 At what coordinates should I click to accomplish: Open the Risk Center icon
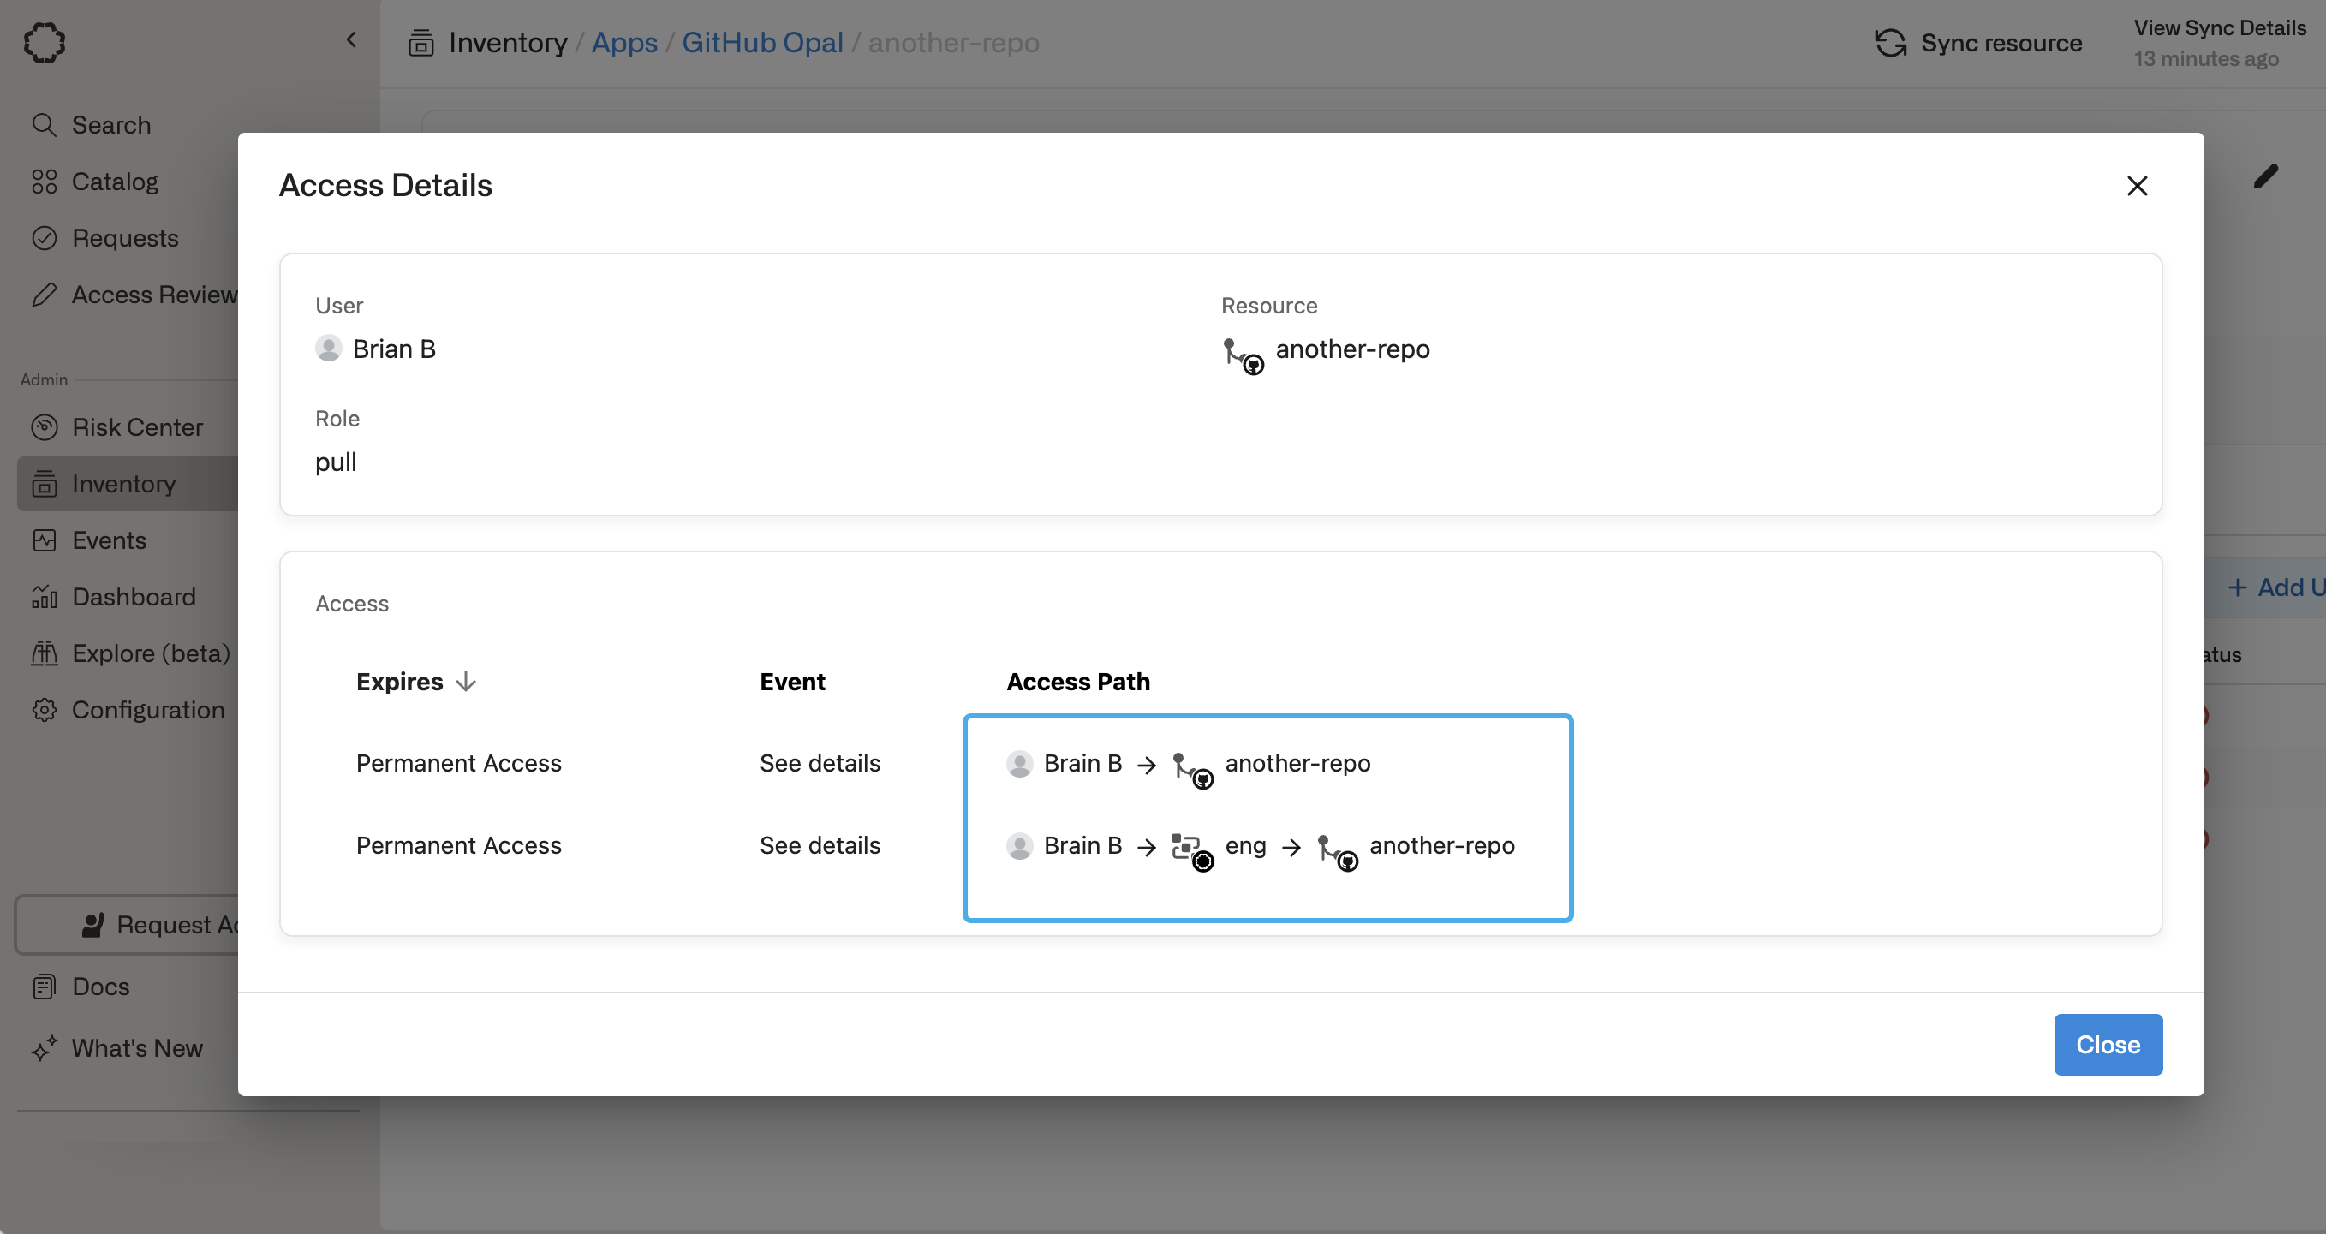[x=45, y=427]
